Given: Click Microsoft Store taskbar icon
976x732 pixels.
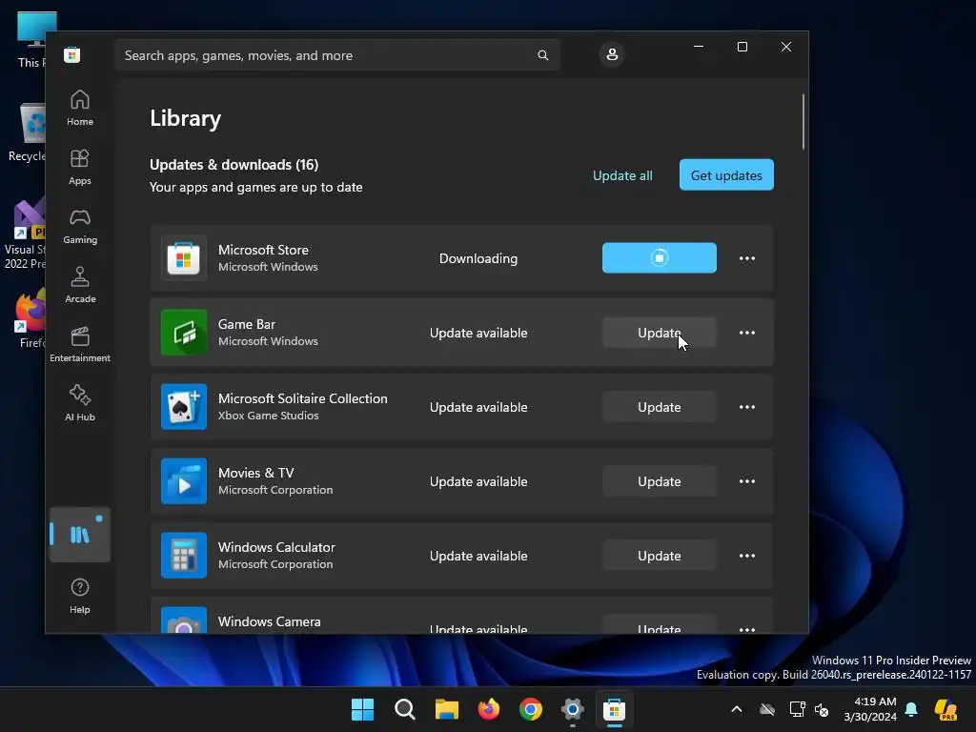Looking at the screenshot, I should (615, 709).
